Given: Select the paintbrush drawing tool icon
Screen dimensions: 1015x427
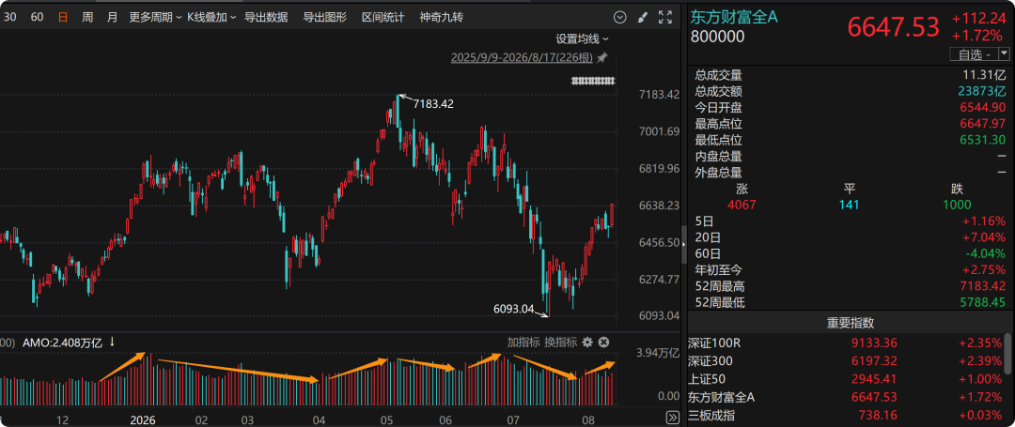Looking at the screenshot, I should pos(642,18).
